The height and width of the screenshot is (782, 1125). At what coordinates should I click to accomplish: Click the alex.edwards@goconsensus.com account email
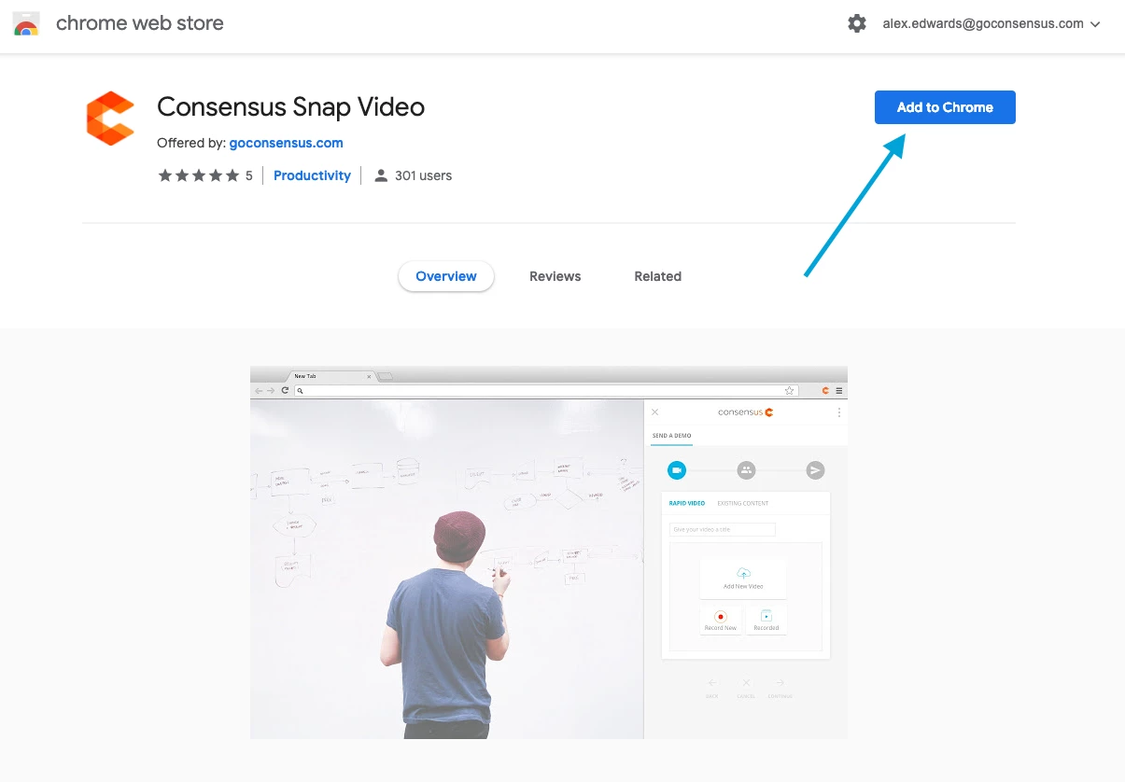(983, 23)
